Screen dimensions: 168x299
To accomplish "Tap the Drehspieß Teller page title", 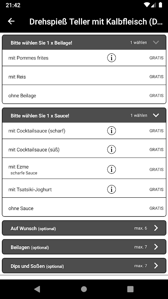I will (x=96, y=22).
